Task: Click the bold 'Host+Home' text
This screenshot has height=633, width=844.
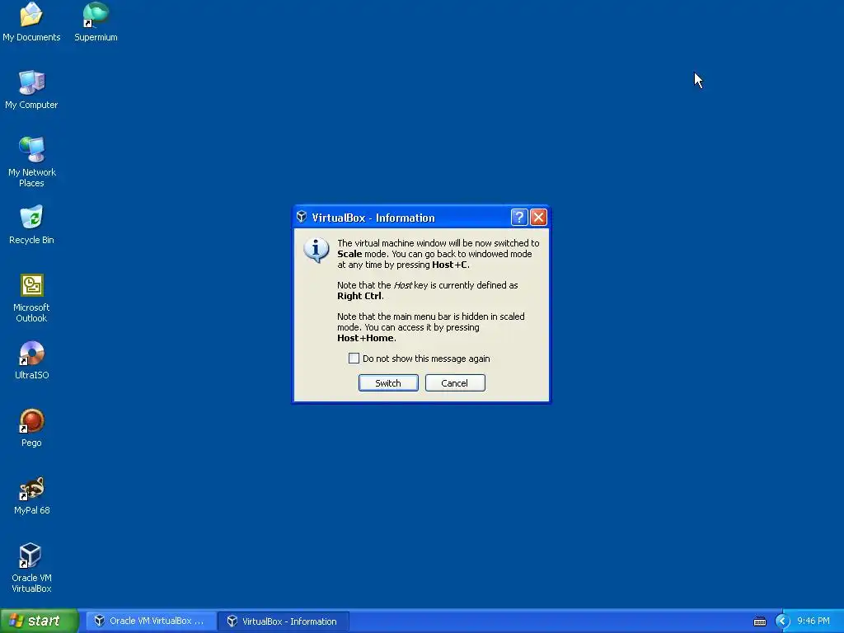Action: point(365,338)
